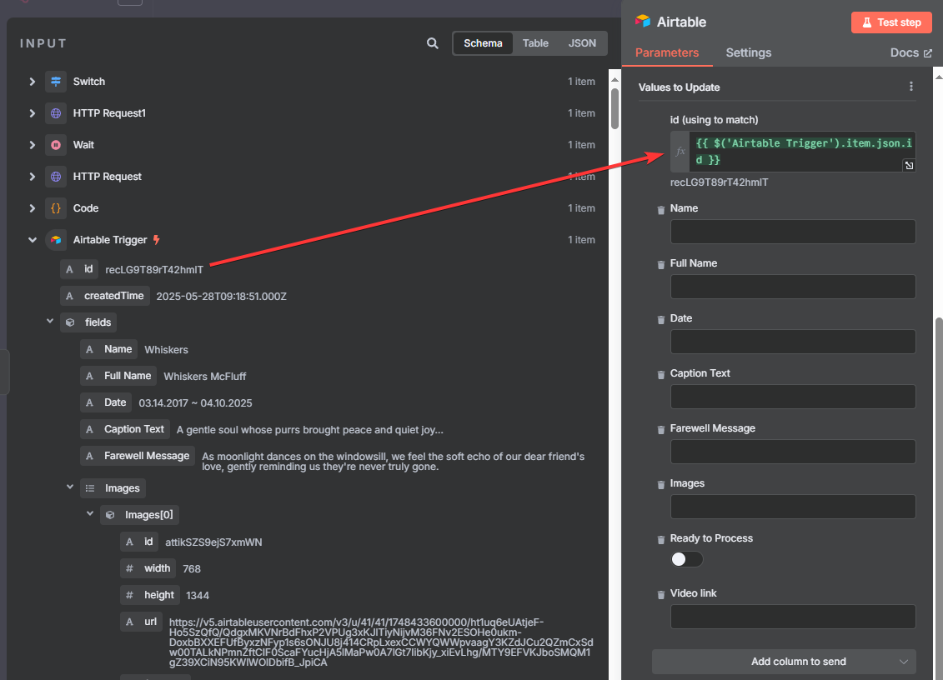
Task: Expand the Switch node
Action: coord(33,81)
